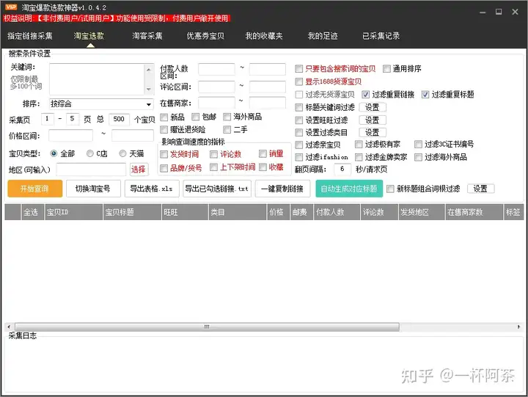Open the 淘客采集 tab
The height and width of the screenshot is (397, 528).
tap(147, 36)
